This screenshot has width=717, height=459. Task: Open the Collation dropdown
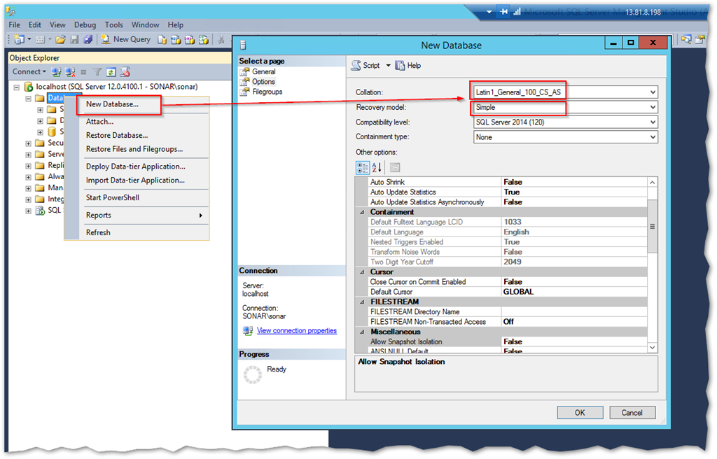point(653,92)
